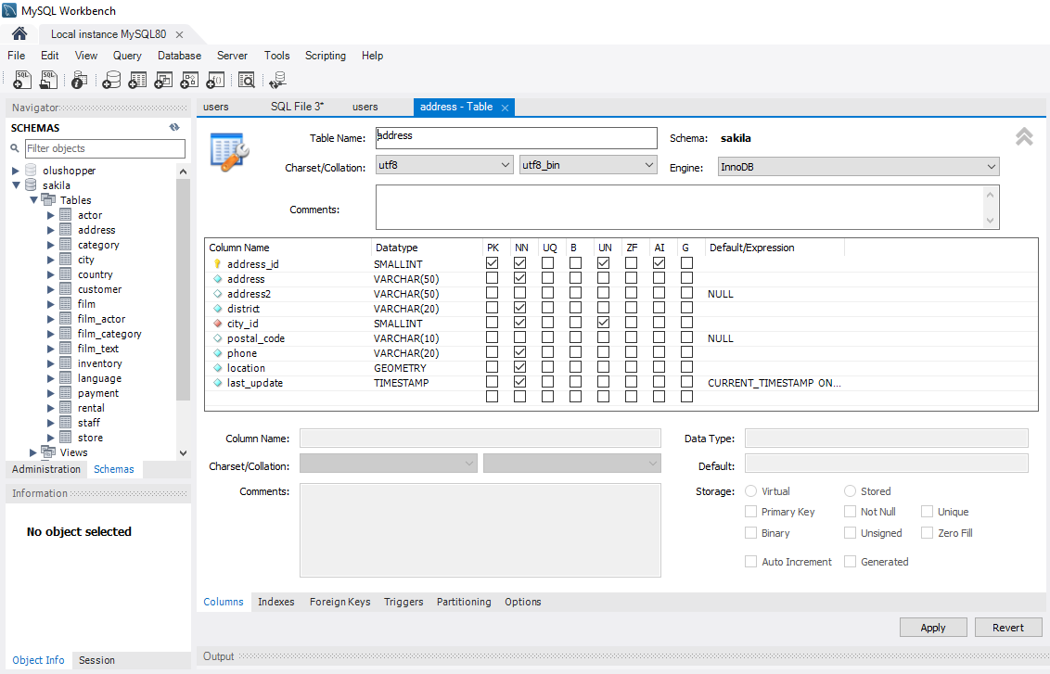Click the Apply button

pos(933,627)
